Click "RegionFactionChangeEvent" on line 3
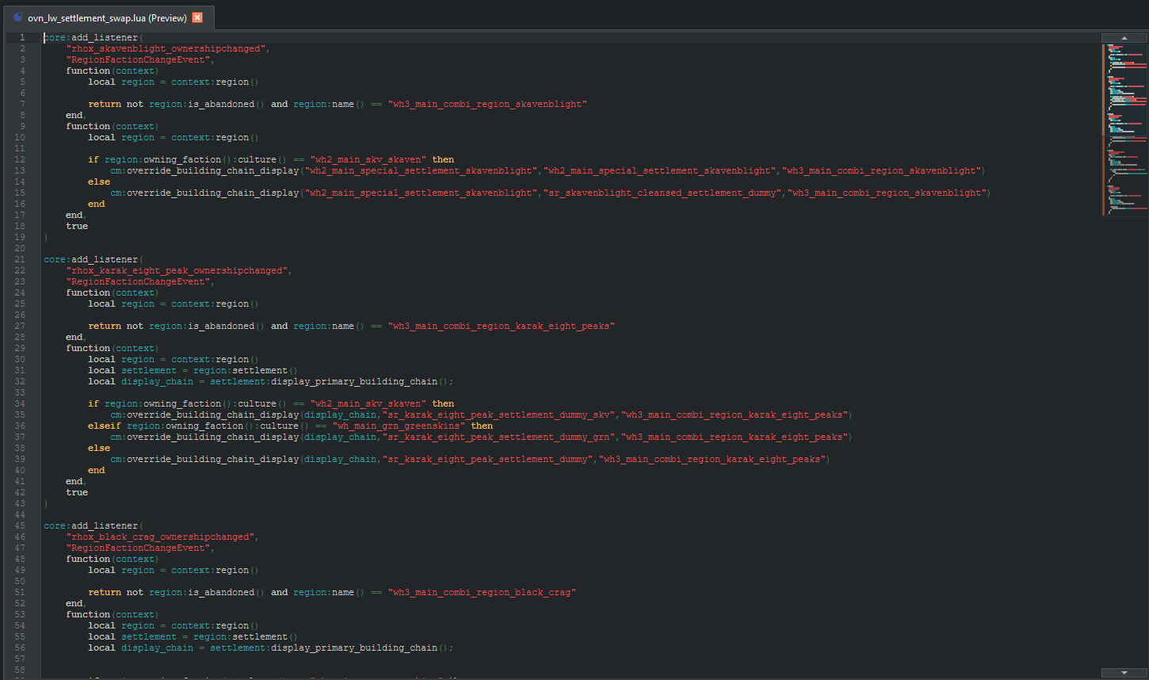The image size is (1149, 680). 139,59
